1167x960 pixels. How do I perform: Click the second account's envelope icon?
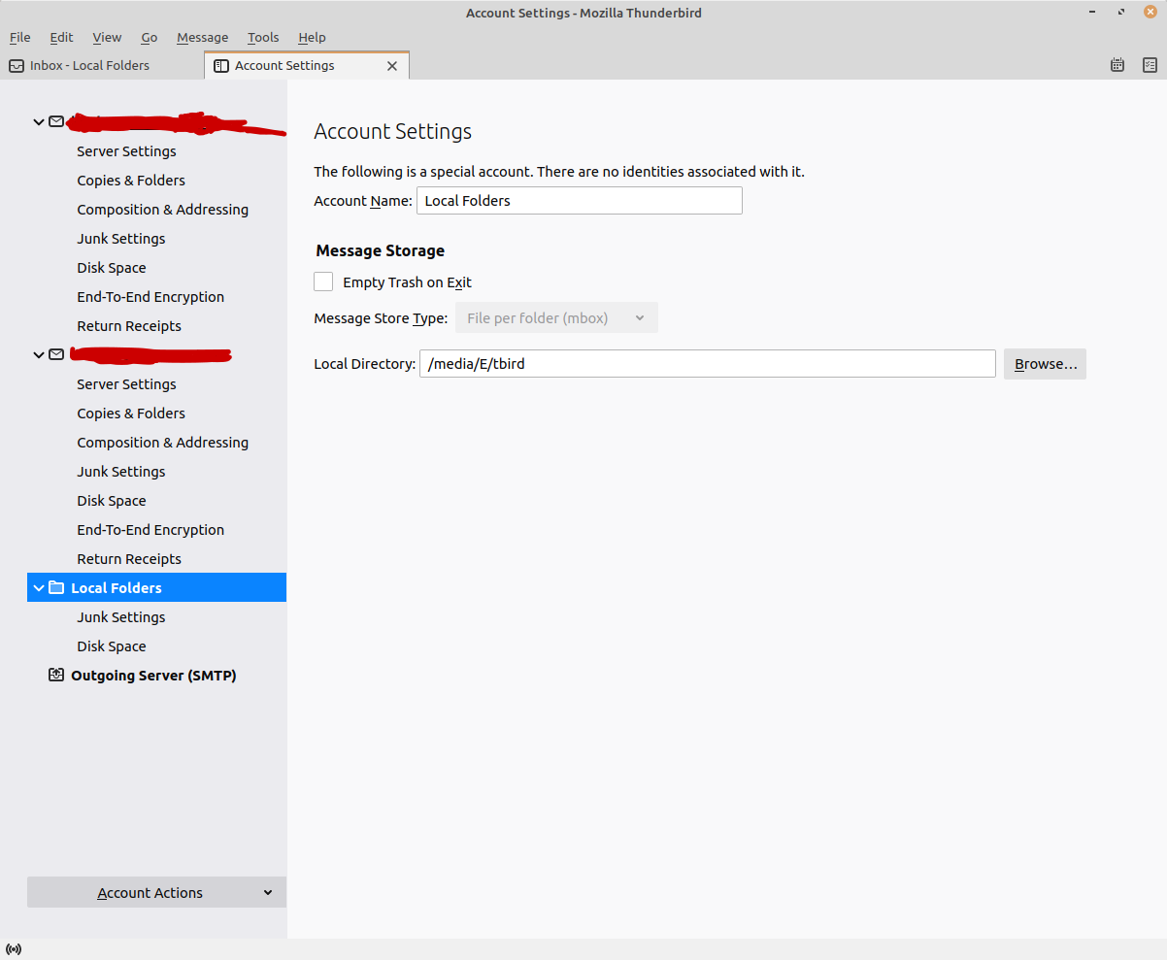pos(56,354)
